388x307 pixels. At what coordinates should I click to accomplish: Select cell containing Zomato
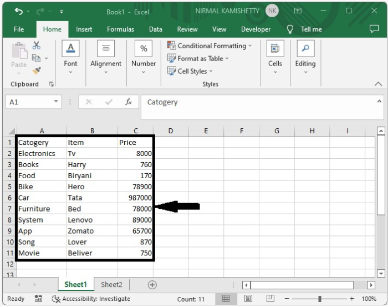point(92,231)
